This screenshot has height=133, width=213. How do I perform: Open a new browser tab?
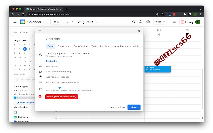pos(67,9)
